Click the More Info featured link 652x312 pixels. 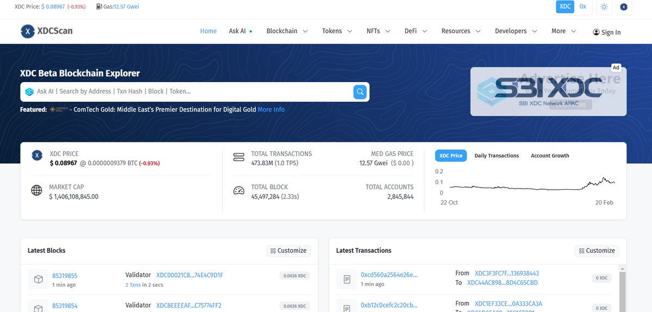pyautogui.click(x=271, y=109)
